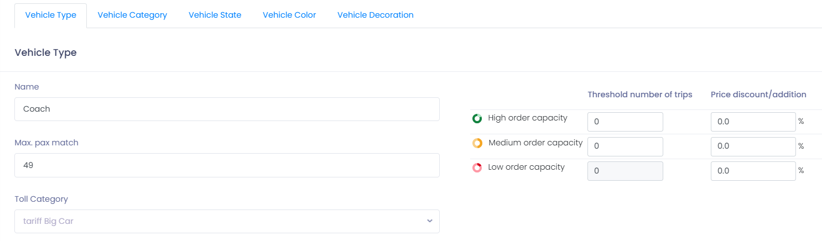The width and height of the screenshot is (822, 241).
Task: Click the Medium order capacity label
Action: coord(535,143)
